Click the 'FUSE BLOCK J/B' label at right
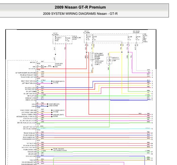 (x=145, y=38)
